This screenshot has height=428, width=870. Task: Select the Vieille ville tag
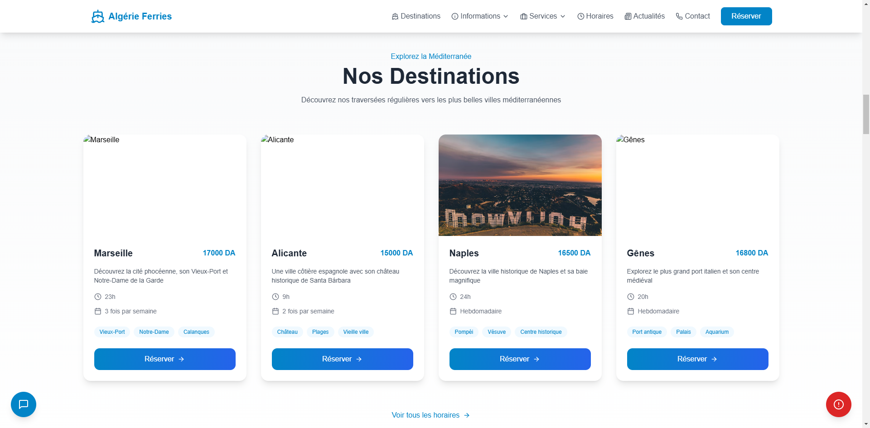(356, 332)
